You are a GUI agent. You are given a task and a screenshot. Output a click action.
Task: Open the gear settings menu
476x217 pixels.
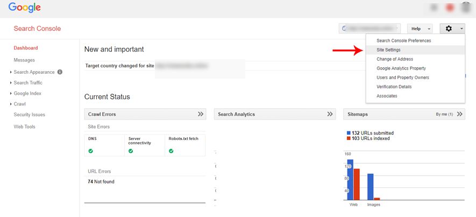[x=452, y=29]
